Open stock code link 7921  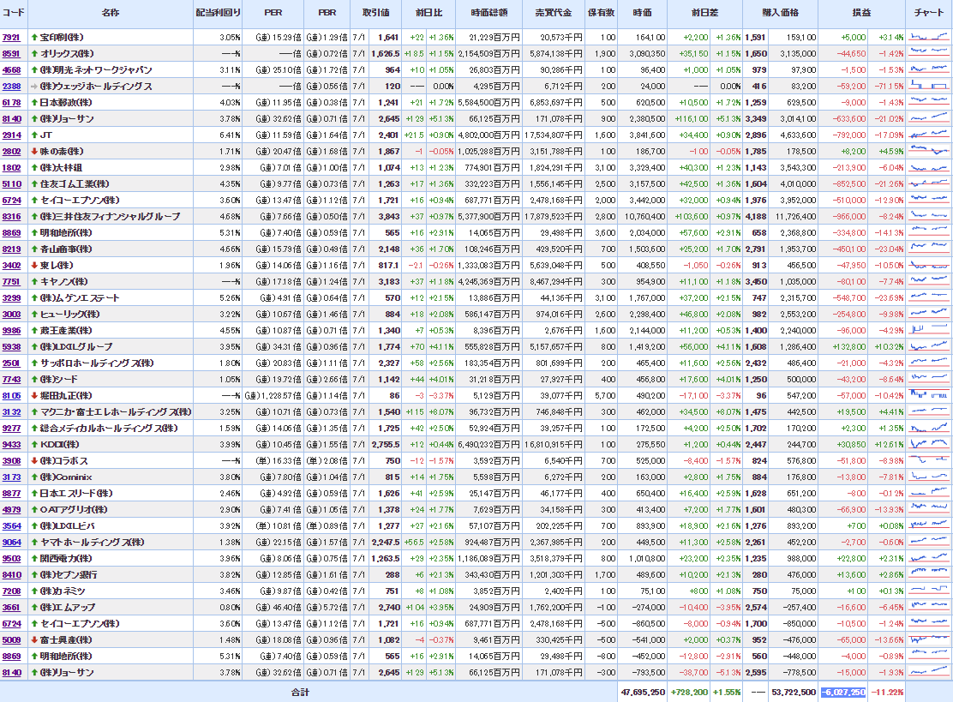11,38
